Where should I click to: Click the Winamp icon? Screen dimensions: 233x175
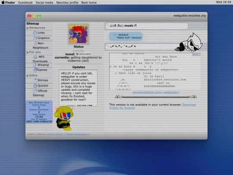tap(35, 65)
